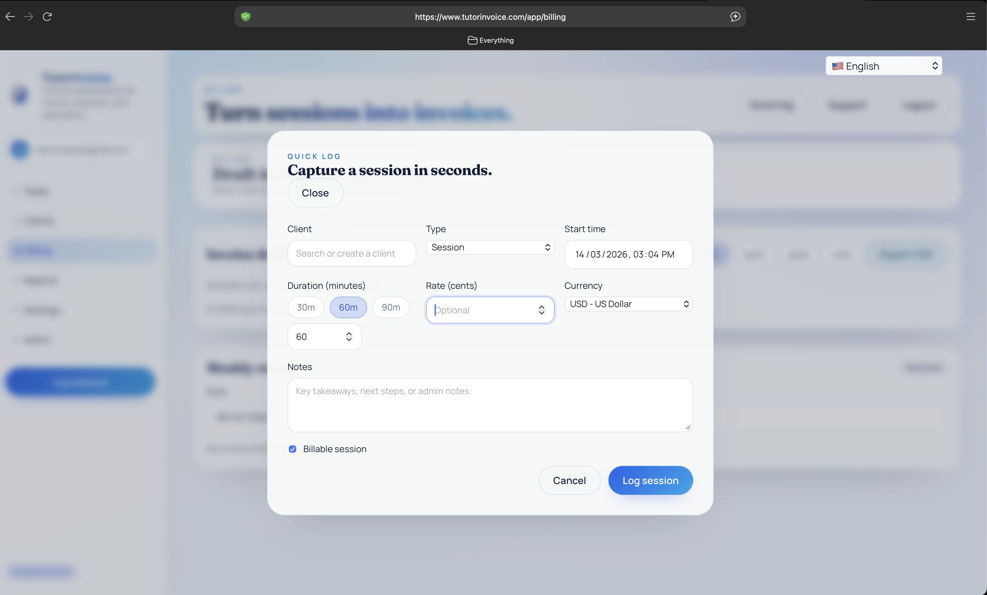The image size is (987, 595).
Task: Increase the duration using the stepper arrows
Action: [349, 334]
